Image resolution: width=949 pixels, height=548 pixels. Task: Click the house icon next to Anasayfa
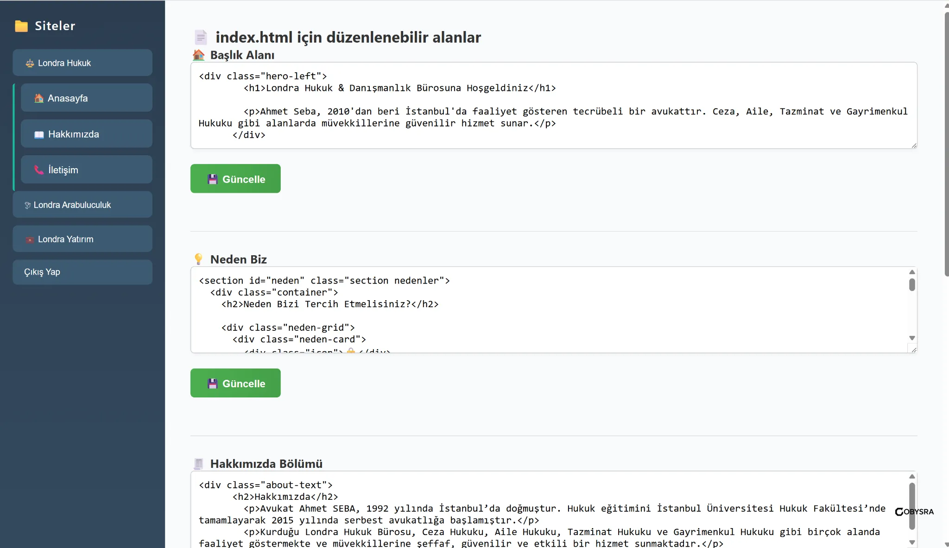click(39, 98)
